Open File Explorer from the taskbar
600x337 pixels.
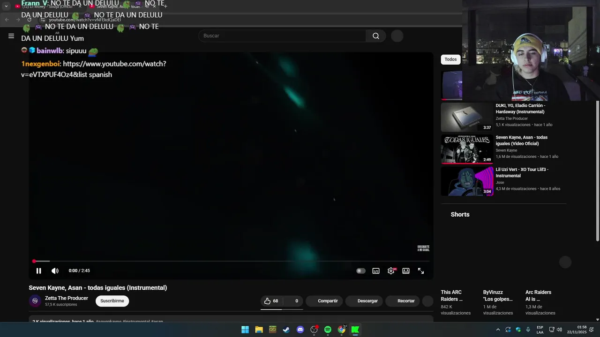coord(259,330)
